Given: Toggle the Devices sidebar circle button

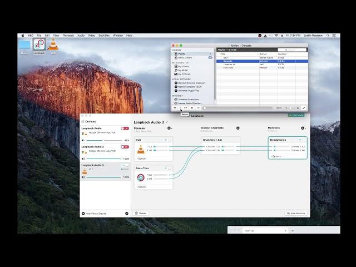Looking at the screenshot, I should [83, 122].
